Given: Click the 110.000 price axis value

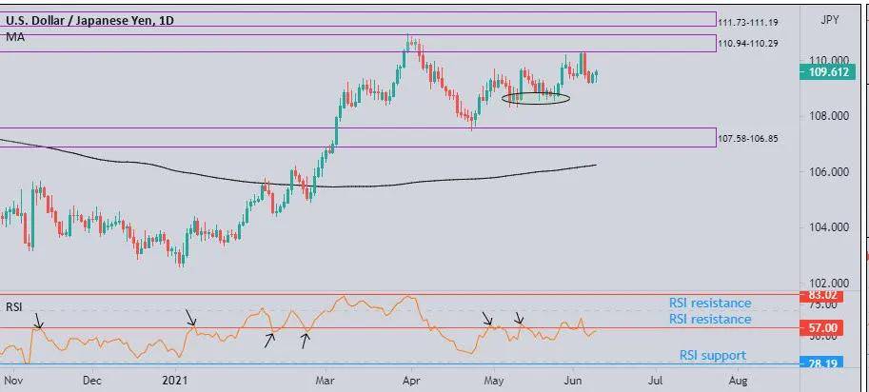Looking at the screenshot, I should (x=831, y=60).
